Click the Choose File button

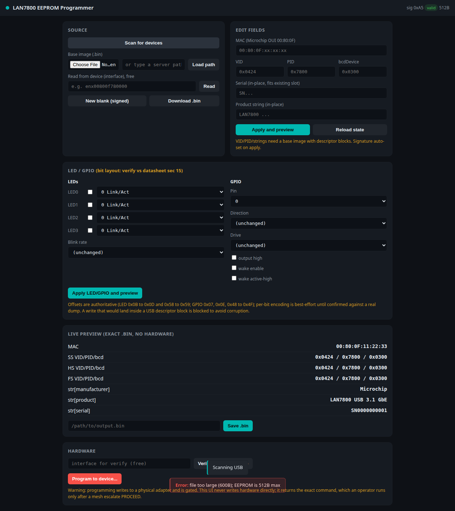pos(85,65)
